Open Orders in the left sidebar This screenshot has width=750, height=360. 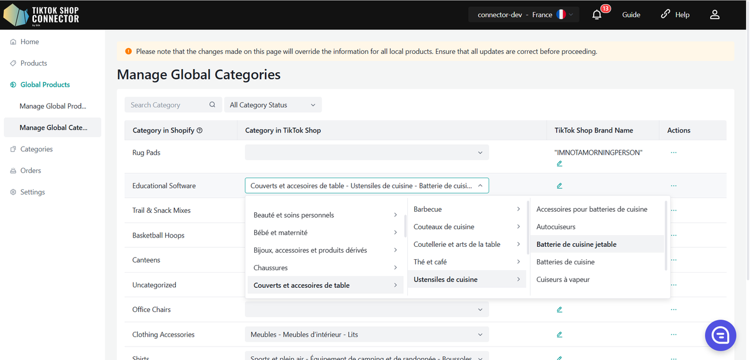30,171
